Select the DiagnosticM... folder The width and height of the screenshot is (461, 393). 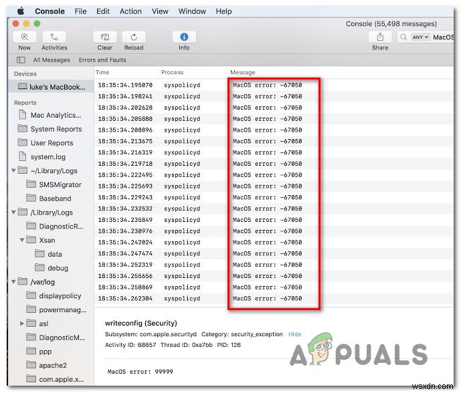point(56,338)
